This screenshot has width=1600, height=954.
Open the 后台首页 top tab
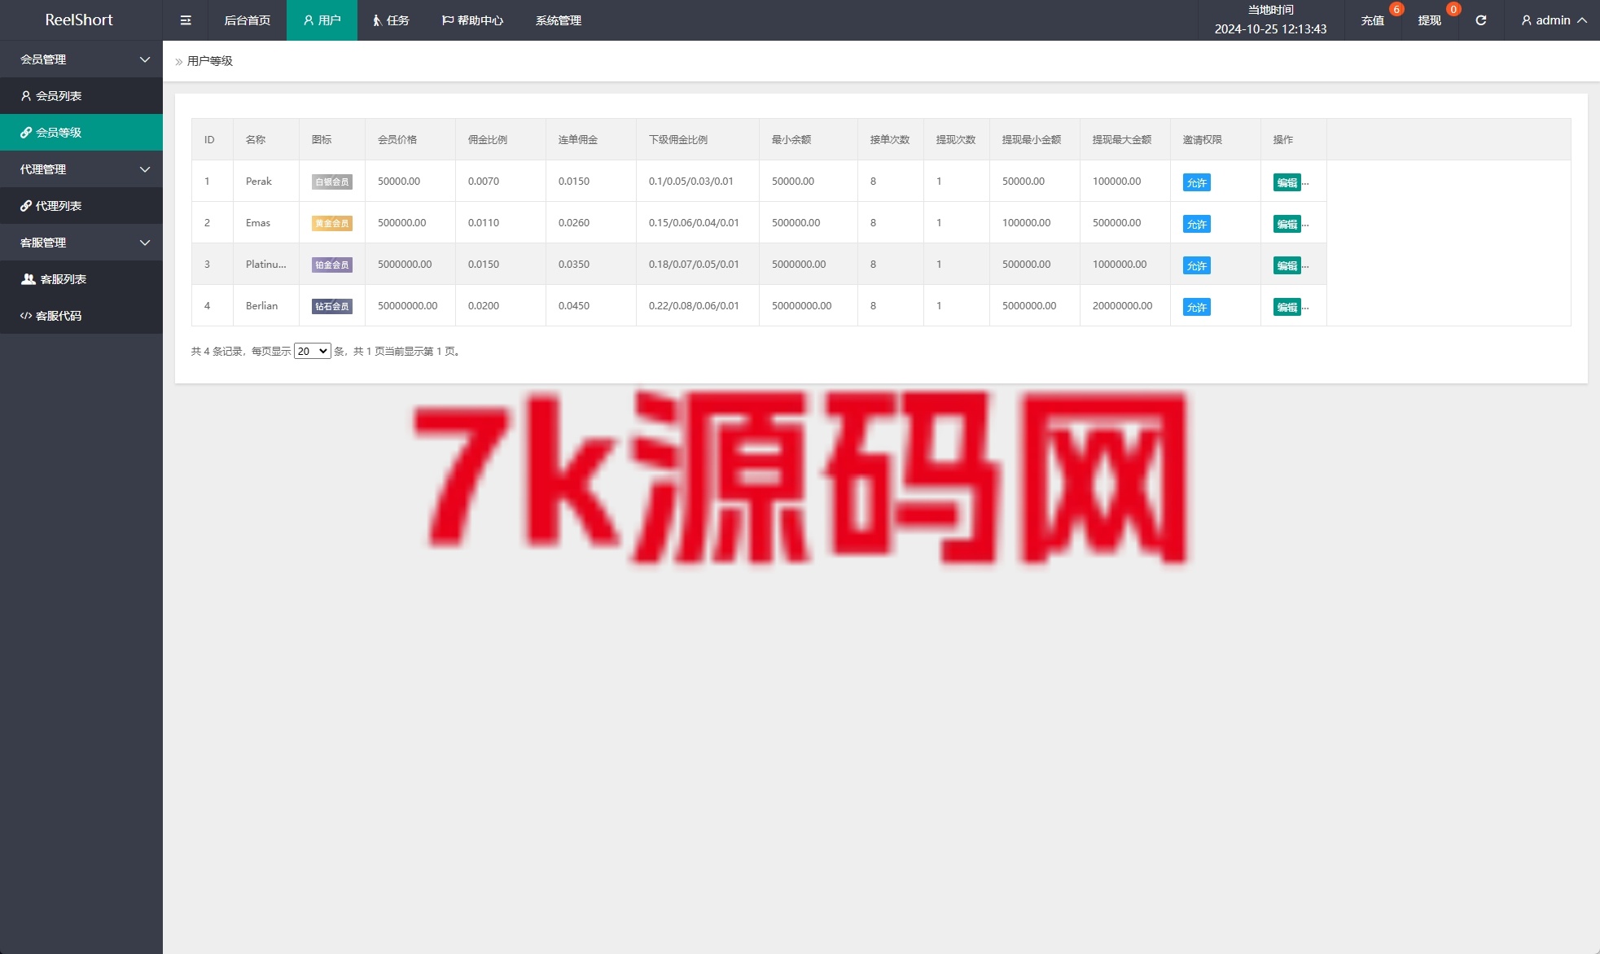pyautogui.click(x=248, y=20)
